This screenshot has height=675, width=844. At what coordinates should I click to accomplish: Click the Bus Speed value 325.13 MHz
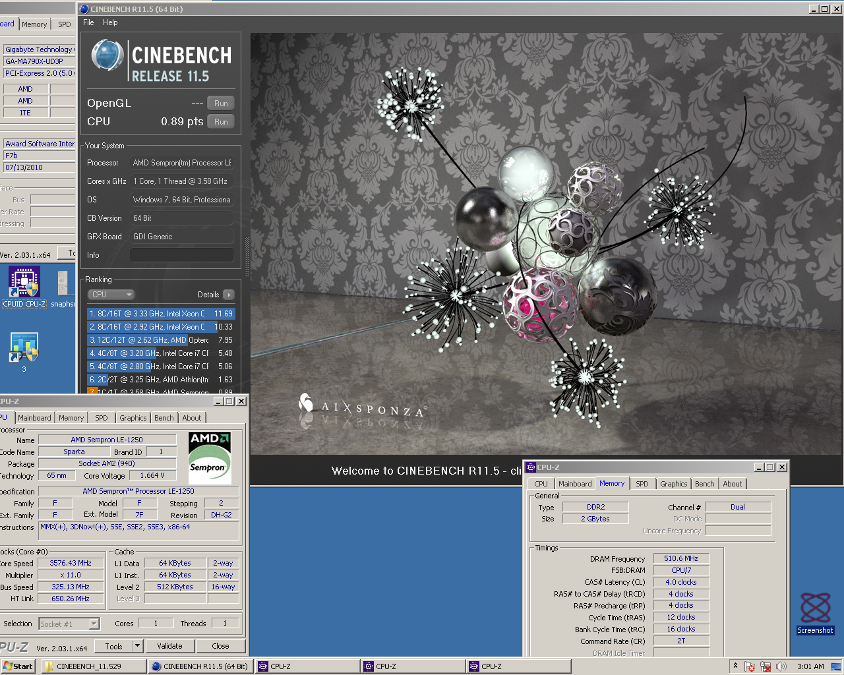tap(71, 587)
